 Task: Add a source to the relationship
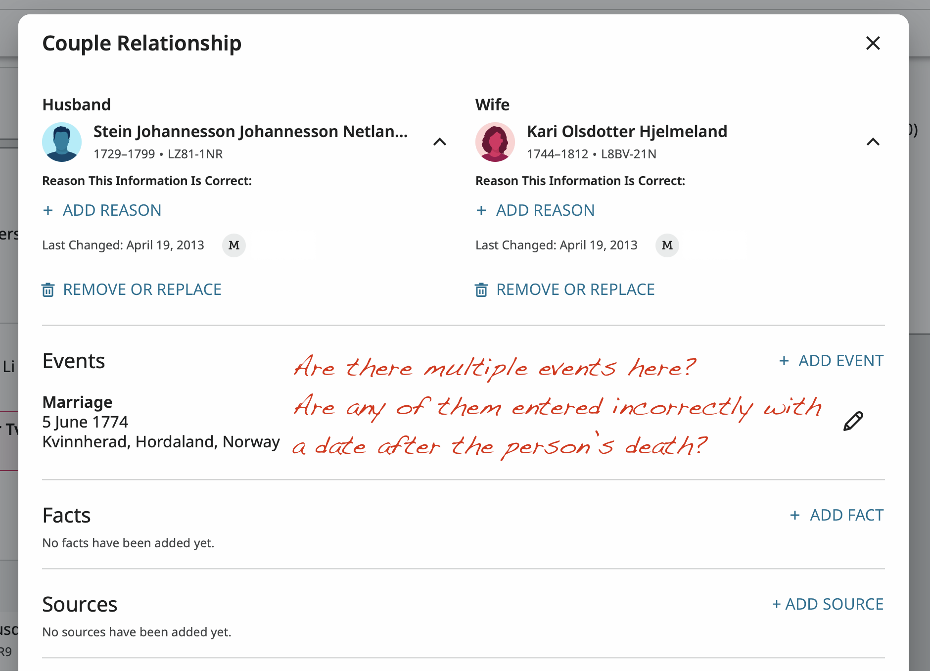coord(828,604)
